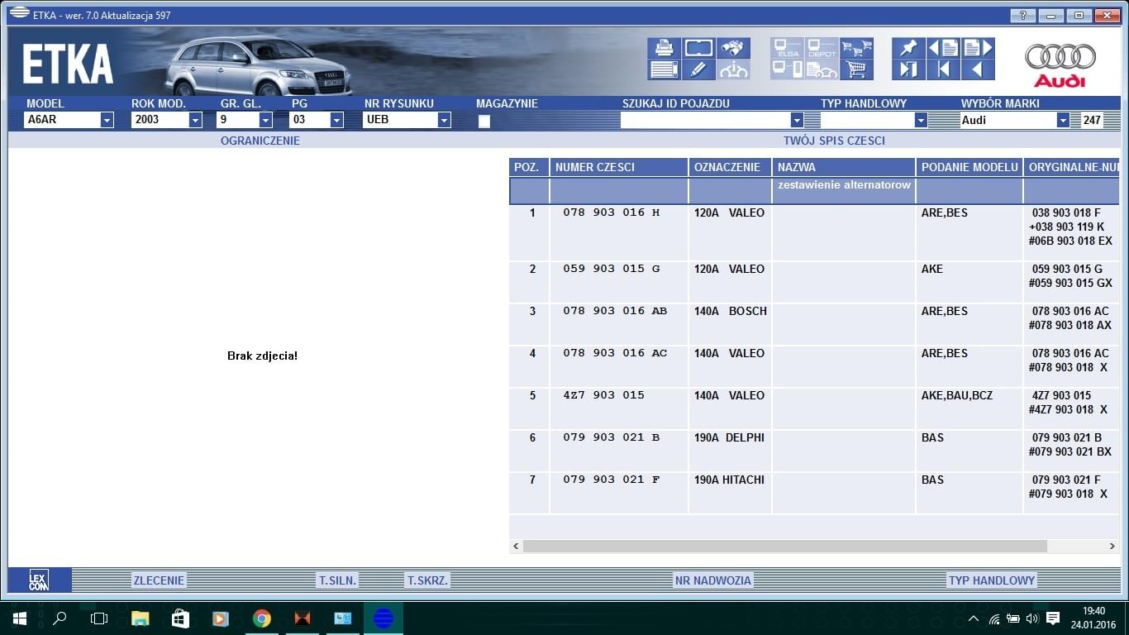This screenshot has width=1129, height=635.
Task: Click the document and car icon
Action: 822,69
